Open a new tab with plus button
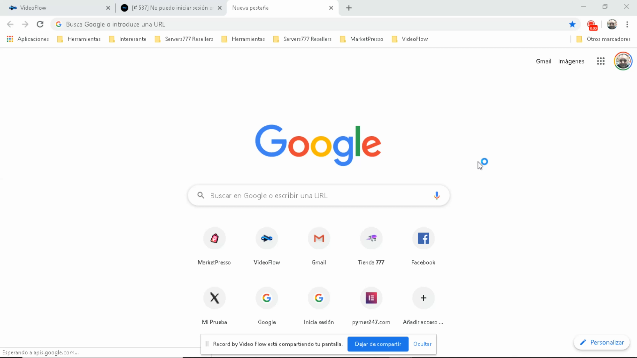The image size is (637, 358). tap(349, 8)
